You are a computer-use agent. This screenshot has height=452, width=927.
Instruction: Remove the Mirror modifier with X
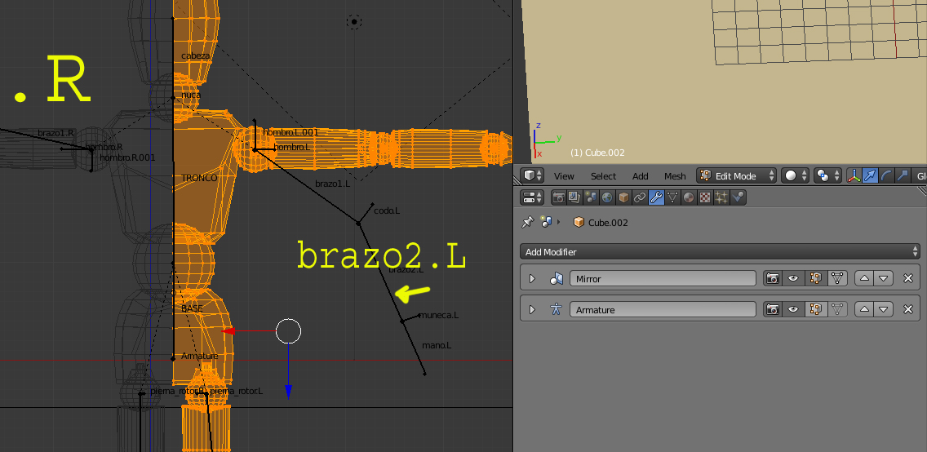pos(908,278)
